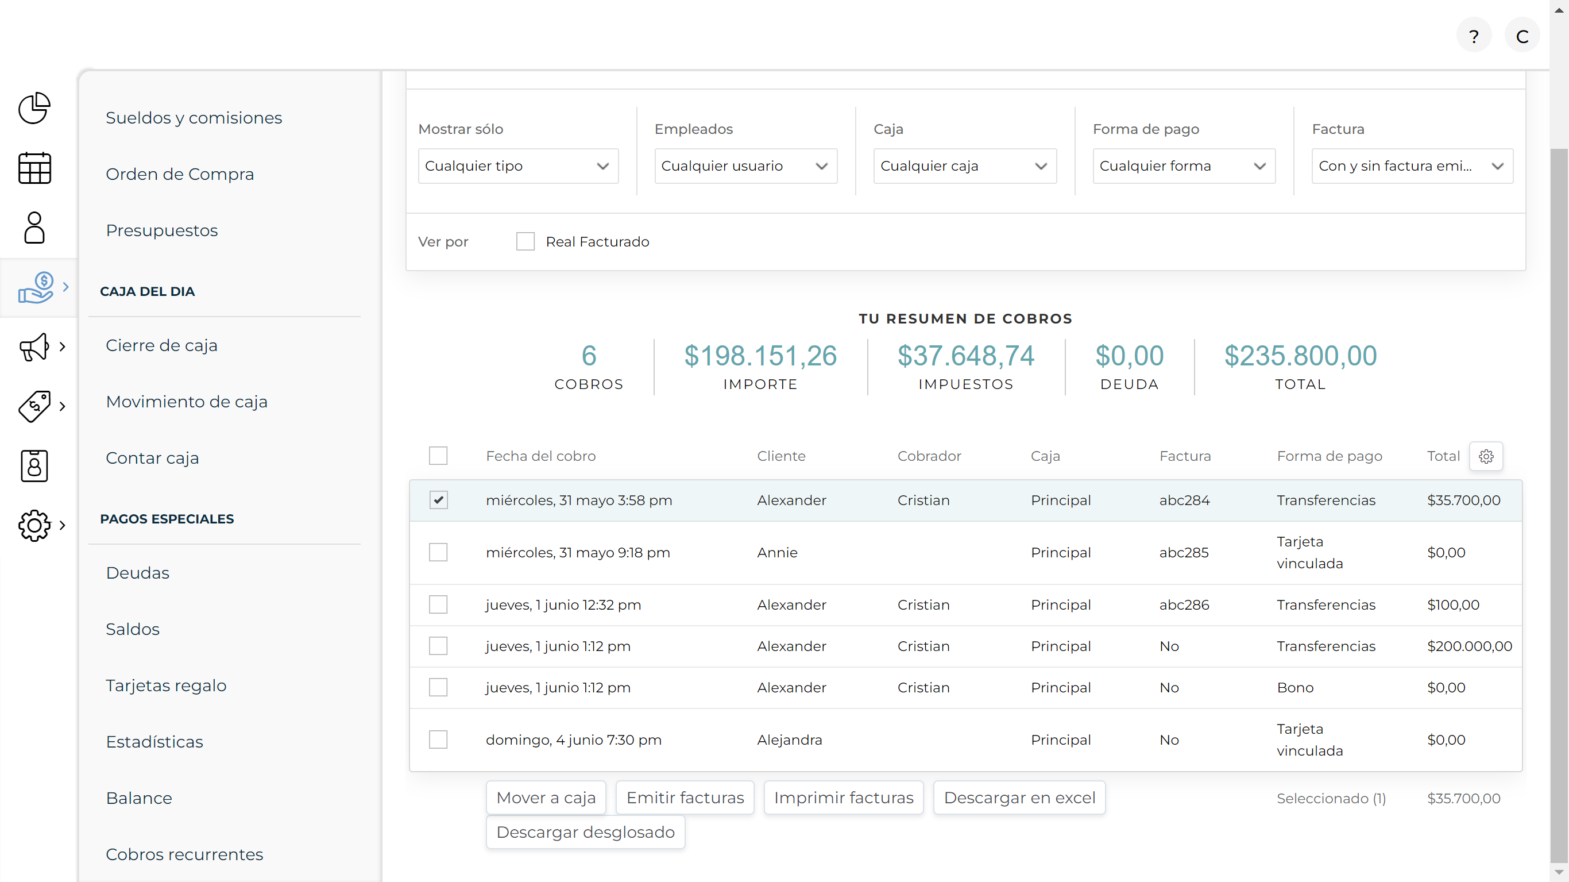Screen dimensions: 1569x882
Task: Expand the marketing submenu chevron
Action: pos(62,347)
